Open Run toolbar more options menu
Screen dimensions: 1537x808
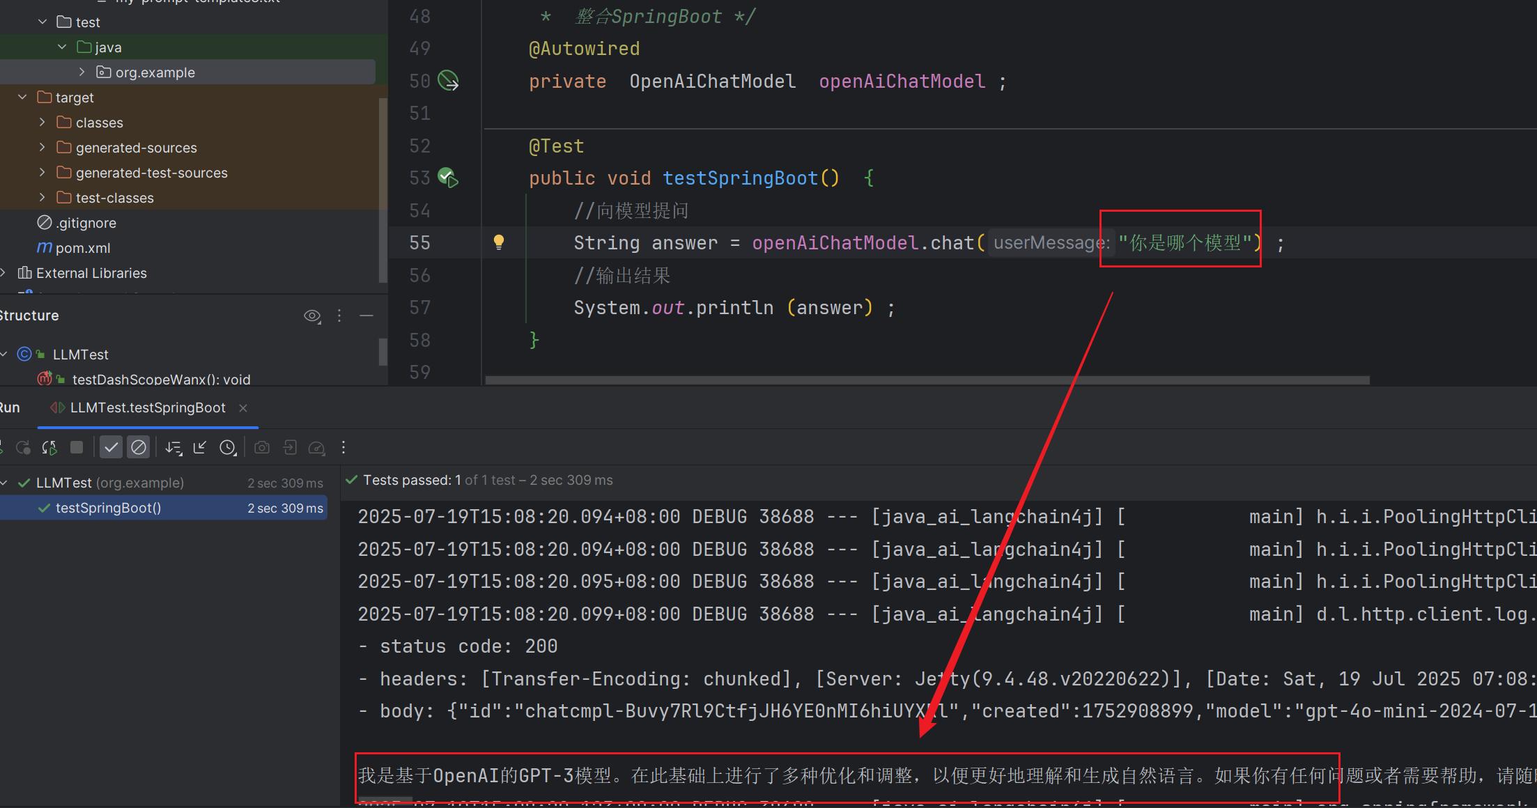(x=343, y=447)
